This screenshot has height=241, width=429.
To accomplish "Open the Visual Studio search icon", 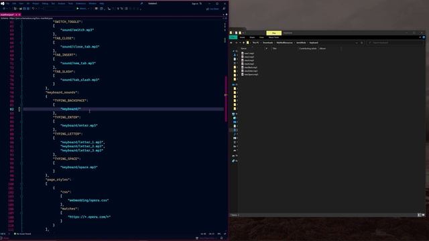I will [141, 3].
